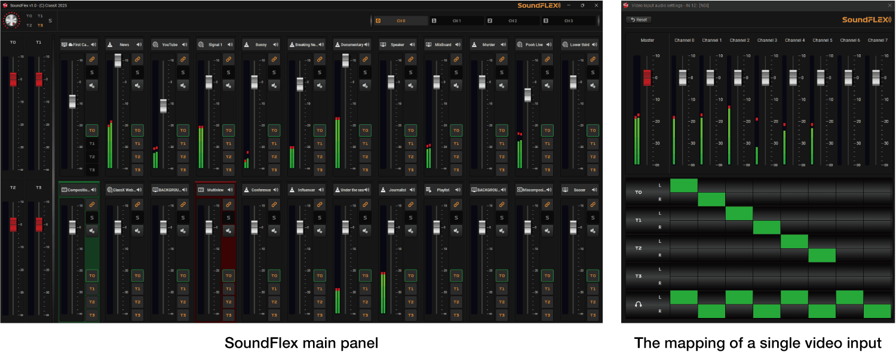Toggle T0 routing on the Murder channel
This screenshot has width=896, height=352.
tap(502, 130)
